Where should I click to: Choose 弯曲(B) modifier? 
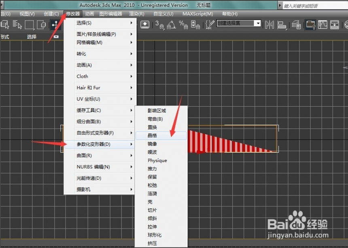tap(161, 119)
